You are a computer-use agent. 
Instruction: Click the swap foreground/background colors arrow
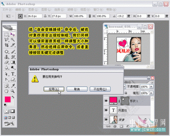point(13,97)
